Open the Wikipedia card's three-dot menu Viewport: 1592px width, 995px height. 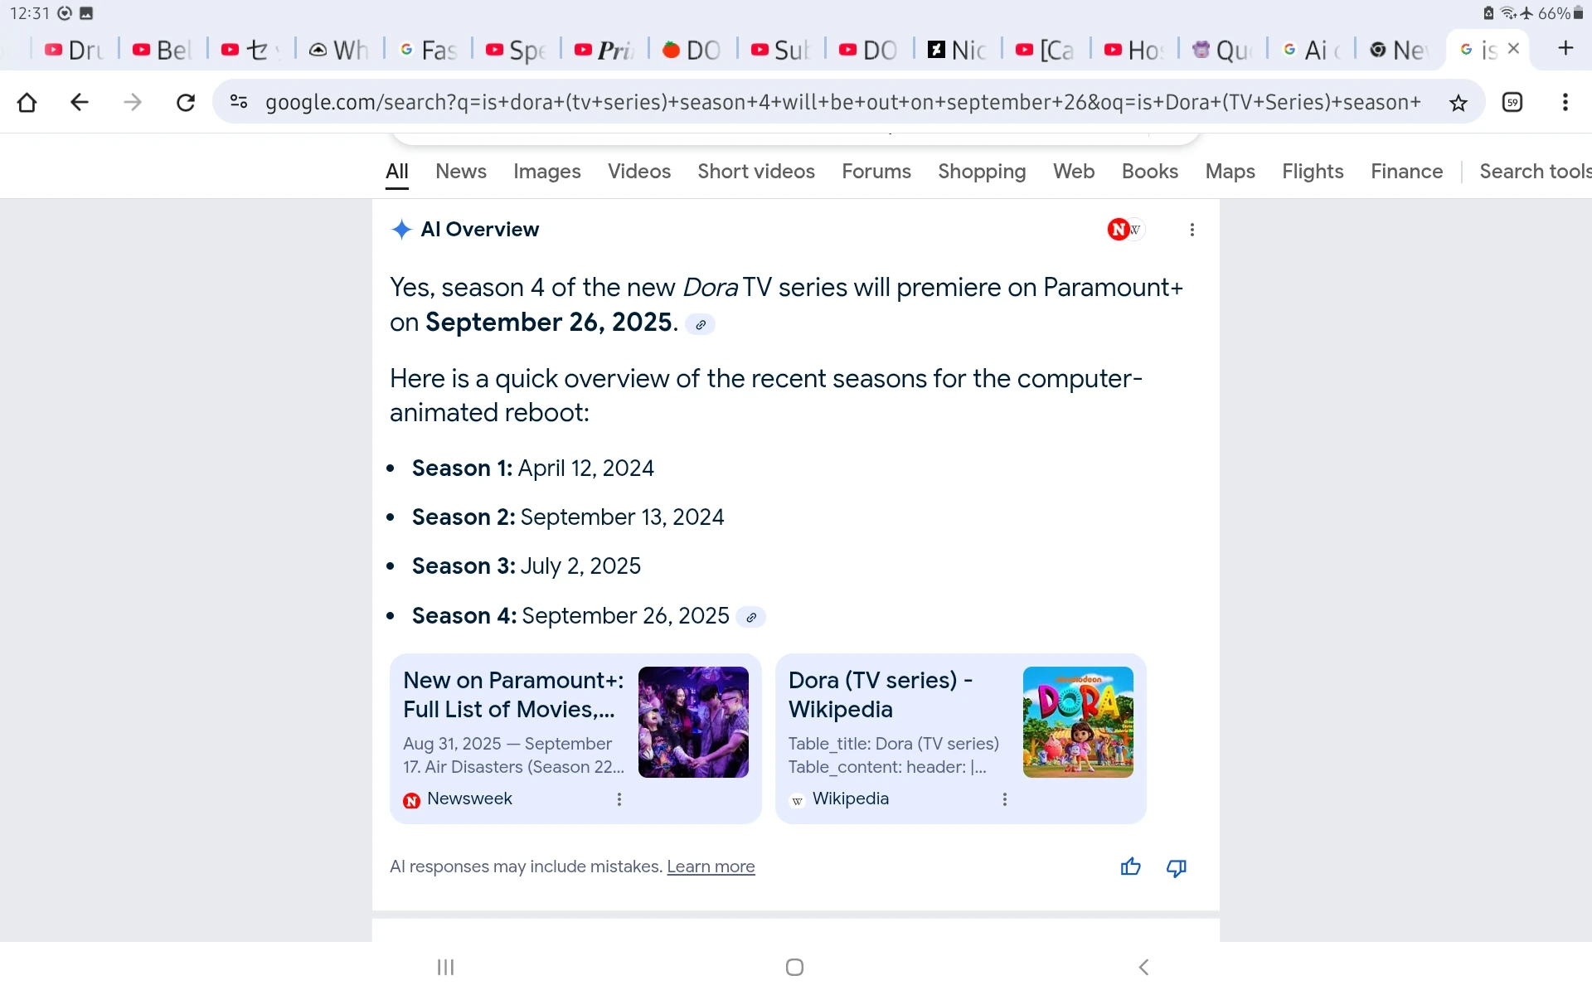tap(1004, 799)
